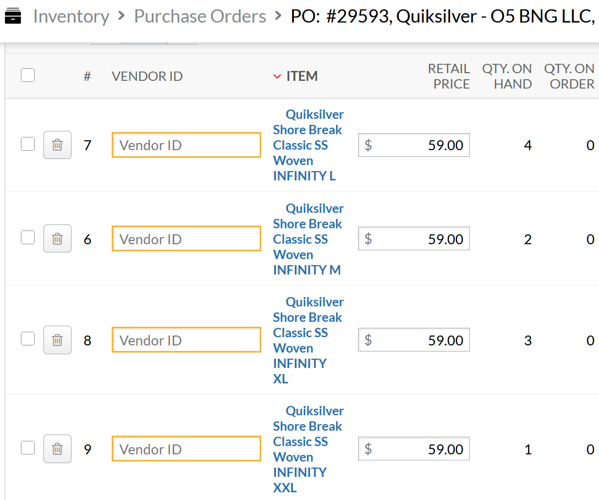Sort by the VENDOR ID column header
599x500 pixels.
tap(147, 76)
